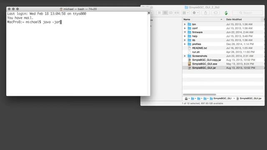The height and width of the screenshot is (150, 267).
Task: Minimize the Terminal window with yellow button
Action: [x=13, y=9]
